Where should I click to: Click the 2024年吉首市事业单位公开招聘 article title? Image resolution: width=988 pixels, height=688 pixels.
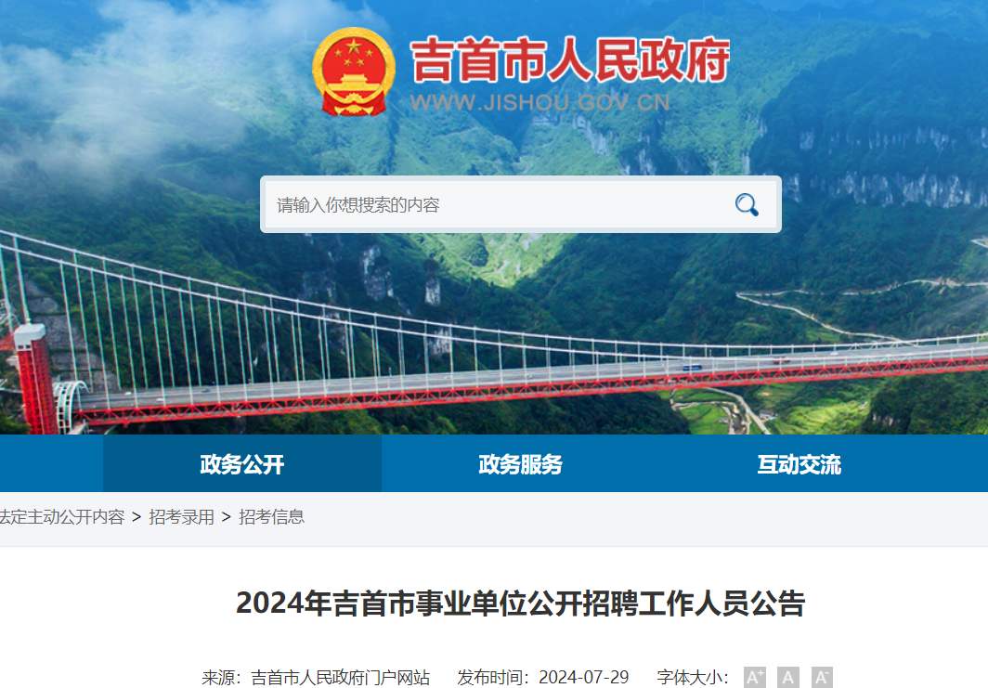point(520,603)
